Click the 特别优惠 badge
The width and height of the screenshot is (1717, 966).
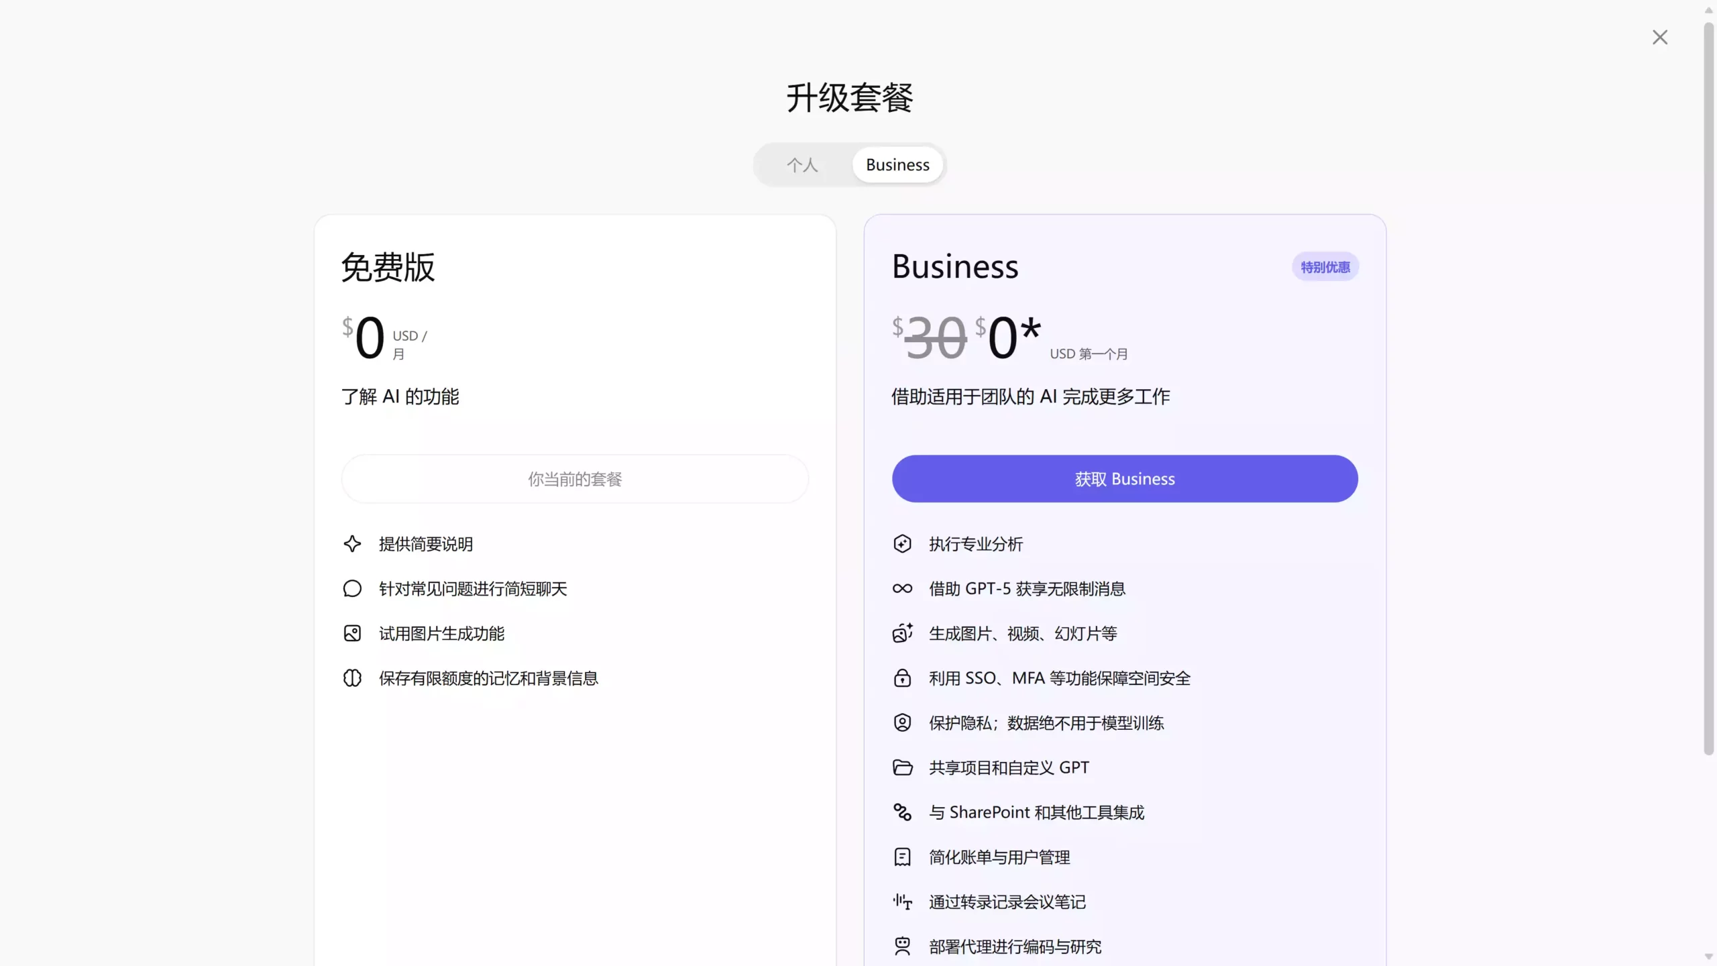coord(1325,266)
